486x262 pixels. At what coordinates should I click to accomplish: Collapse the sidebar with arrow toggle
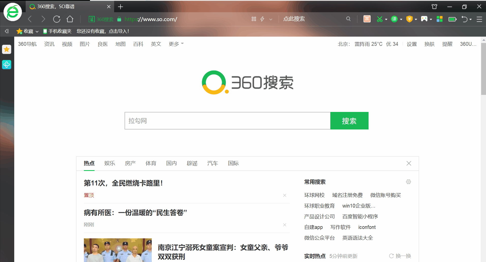7,31
